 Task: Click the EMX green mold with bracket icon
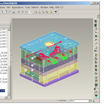click(x=96, y=85)
